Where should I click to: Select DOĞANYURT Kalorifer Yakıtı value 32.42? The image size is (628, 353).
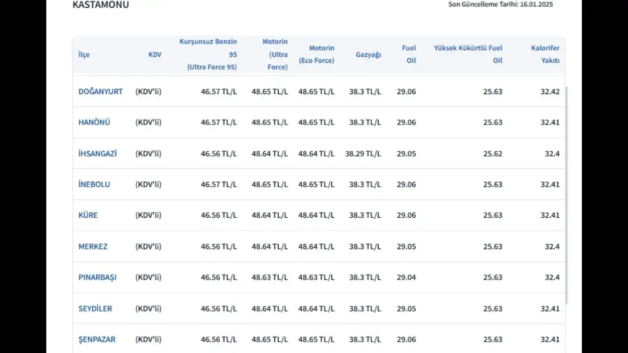point(550,92)
